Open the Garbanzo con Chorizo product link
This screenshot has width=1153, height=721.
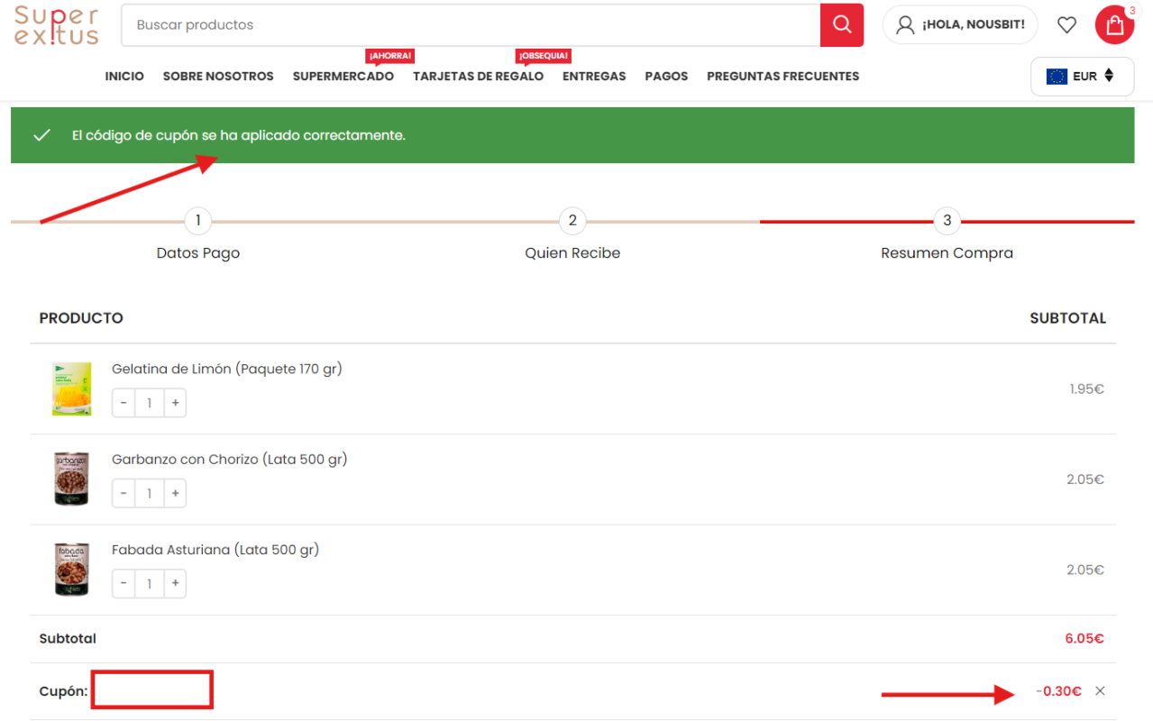coord(229,460)
